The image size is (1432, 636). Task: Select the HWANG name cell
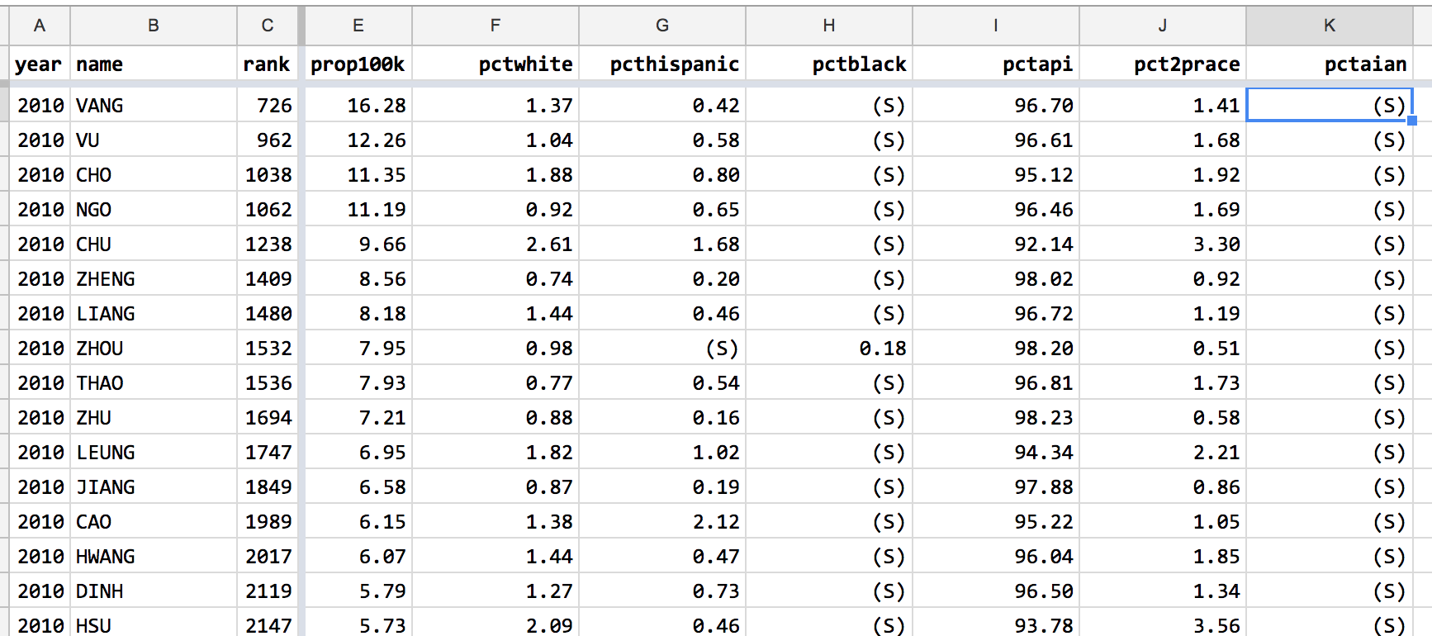point(154,556)
